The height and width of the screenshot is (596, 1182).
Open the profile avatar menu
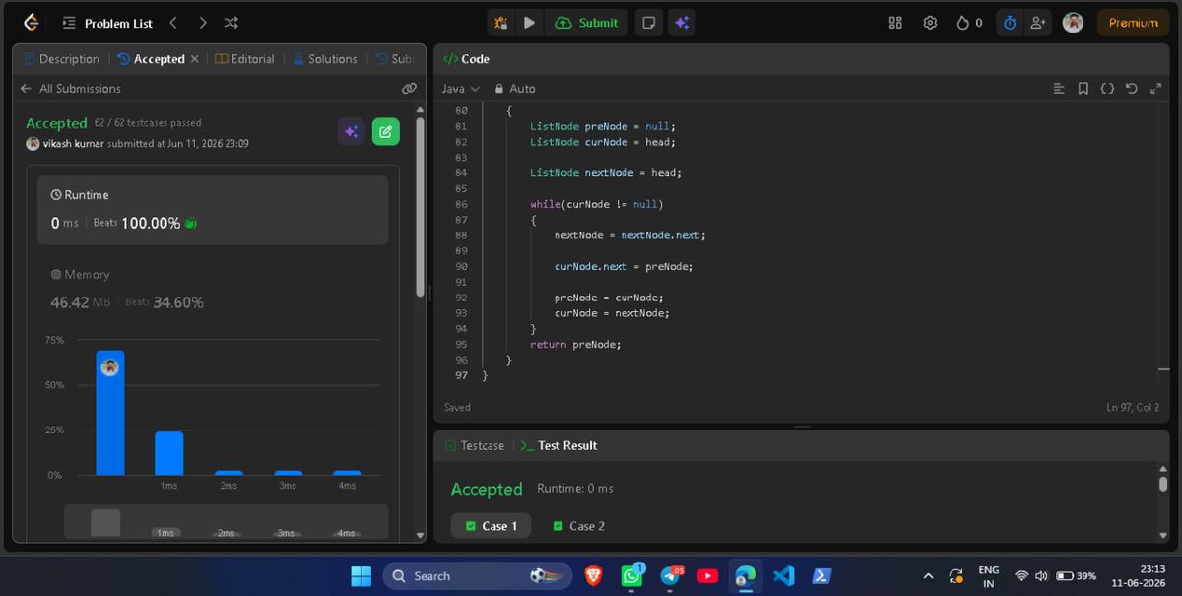pos(1073,23)
